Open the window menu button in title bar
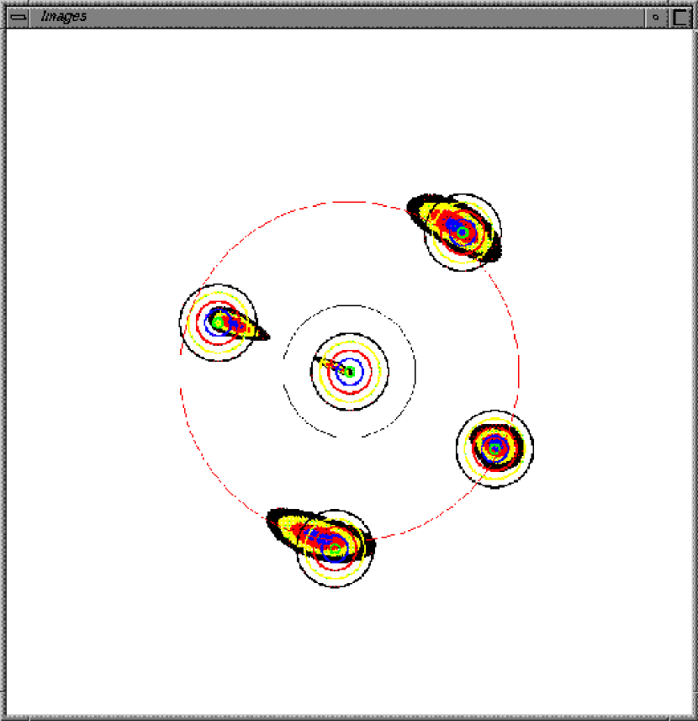The image size is (698, 721). pos(18,16)
